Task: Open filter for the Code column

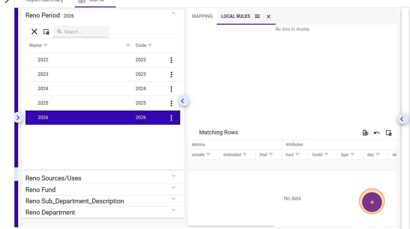Action: pyautogui.click(x=150, y=45)
